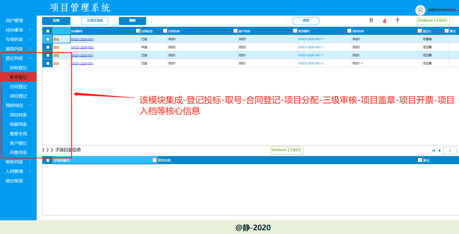Open the Administrator user avatar

[x=420, y=10]
